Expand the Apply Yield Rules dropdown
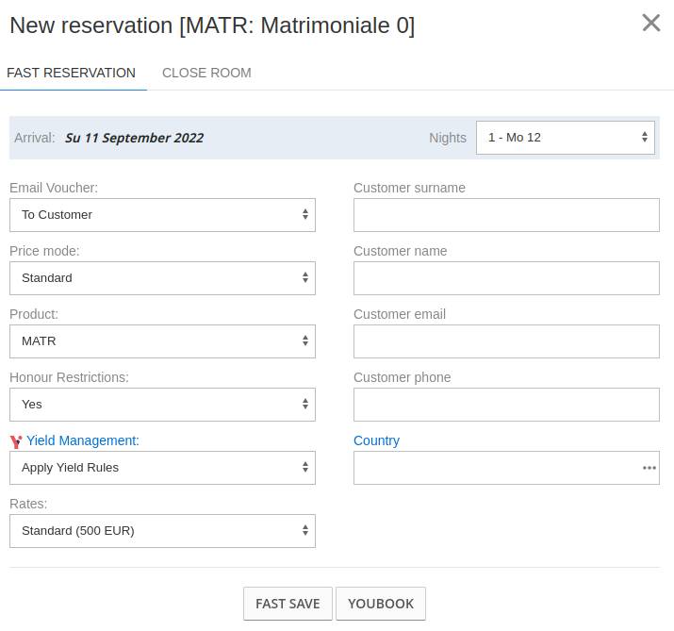674x631 pixels. (162, 468)
